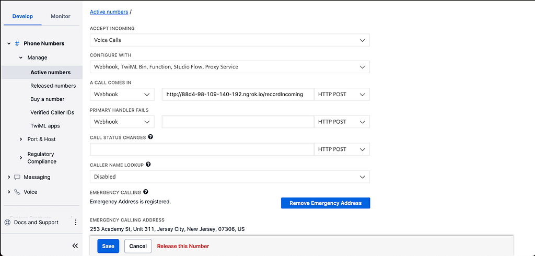Collapse the sidebar with the double-chevron icon
The height and width of the screenshot is (256, 535).
coord(75,246)
